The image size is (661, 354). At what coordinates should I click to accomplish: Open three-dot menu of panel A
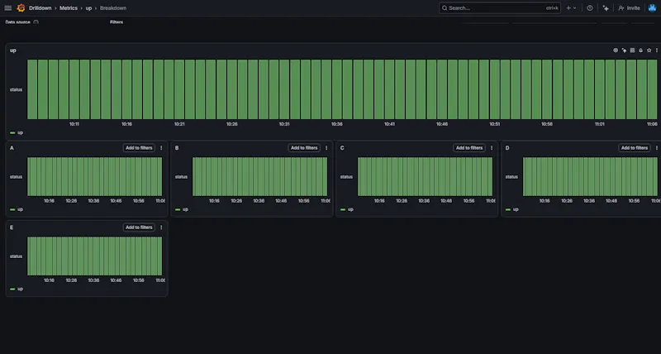[161, 148]
